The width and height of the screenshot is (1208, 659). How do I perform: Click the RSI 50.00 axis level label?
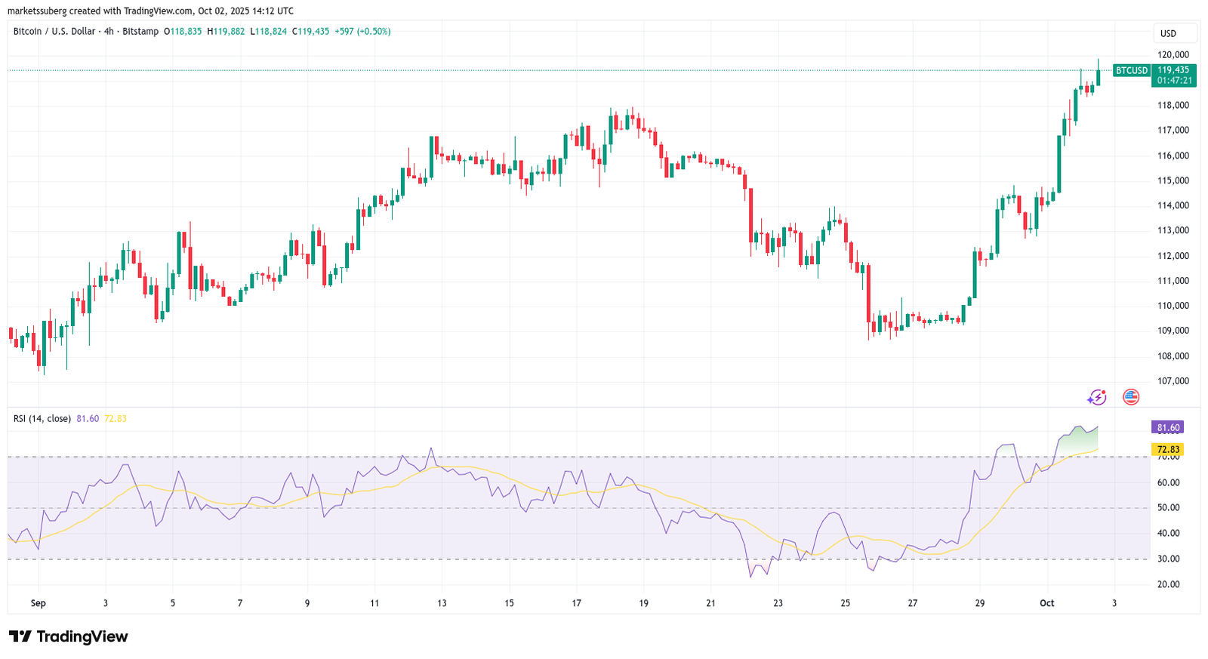[1168, 507]
